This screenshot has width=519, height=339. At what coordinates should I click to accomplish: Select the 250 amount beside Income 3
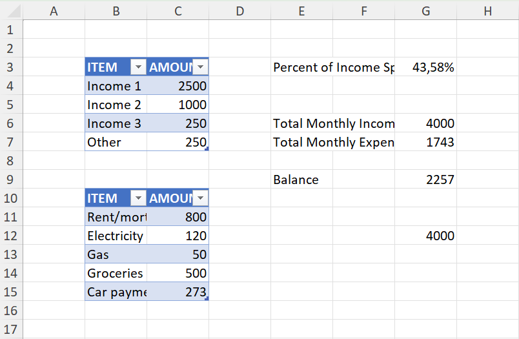pyautogui.click(x=178, y=123)
